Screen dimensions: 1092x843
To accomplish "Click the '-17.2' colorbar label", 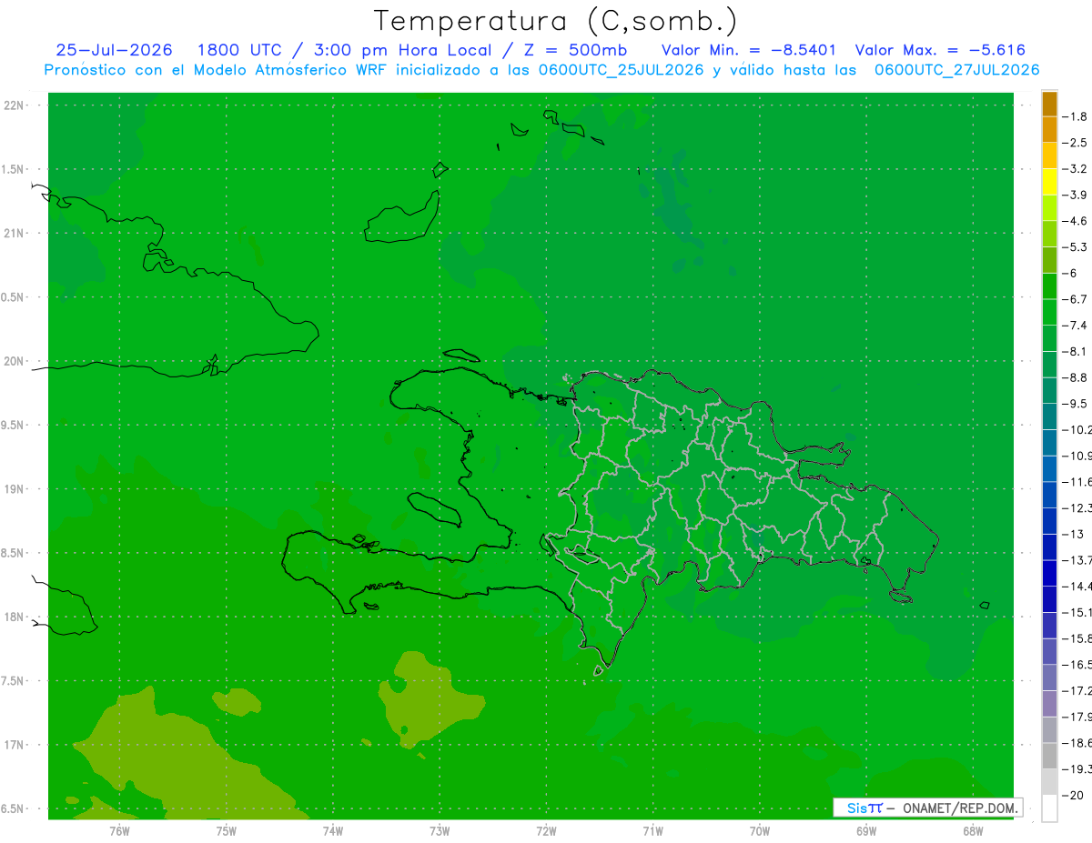I will [1077, 691].
